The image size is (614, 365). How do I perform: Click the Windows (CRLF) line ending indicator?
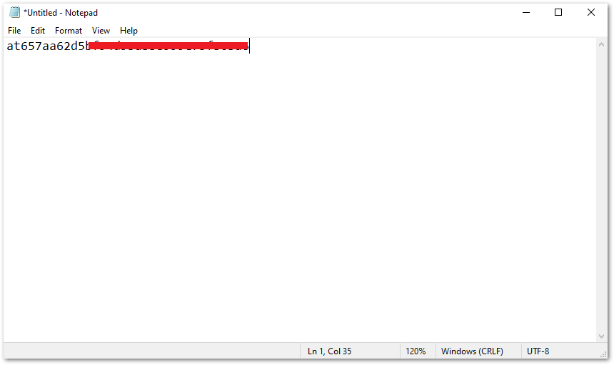(x=472, y=351)
